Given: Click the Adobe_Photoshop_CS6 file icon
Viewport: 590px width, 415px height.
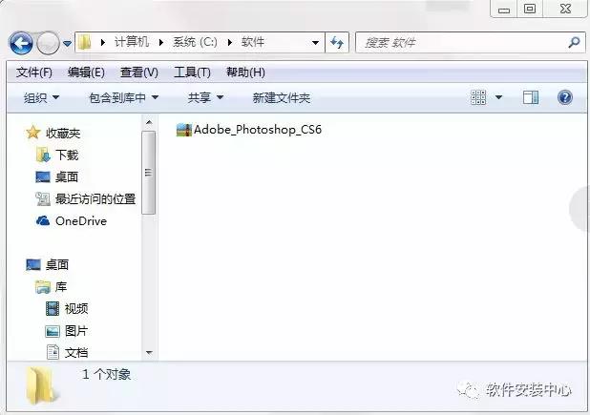Looking at the screenshot, I should pos(184,130).
